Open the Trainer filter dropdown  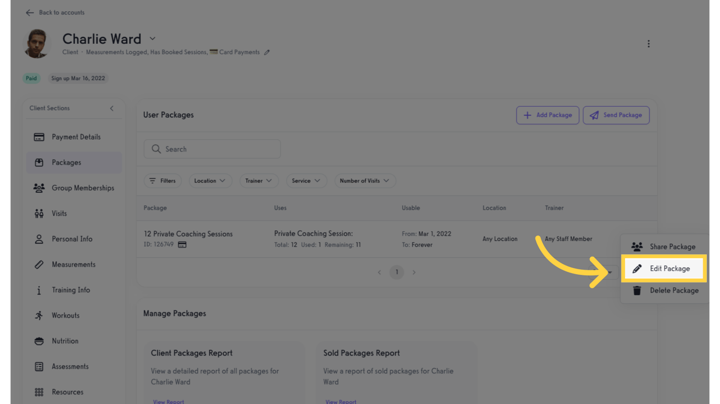259,180
